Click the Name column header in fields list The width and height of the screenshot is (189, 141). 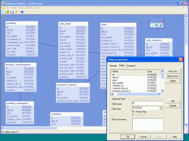[x=129, y=71]
